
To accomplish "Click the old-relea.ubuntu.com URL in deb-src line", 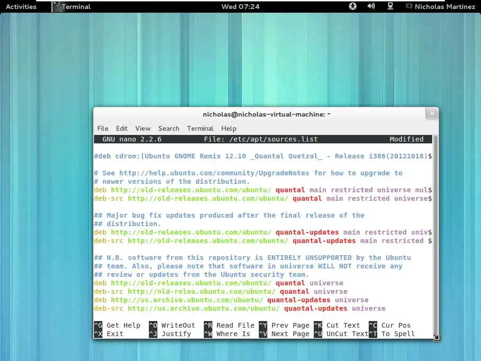I will [202, 291].
